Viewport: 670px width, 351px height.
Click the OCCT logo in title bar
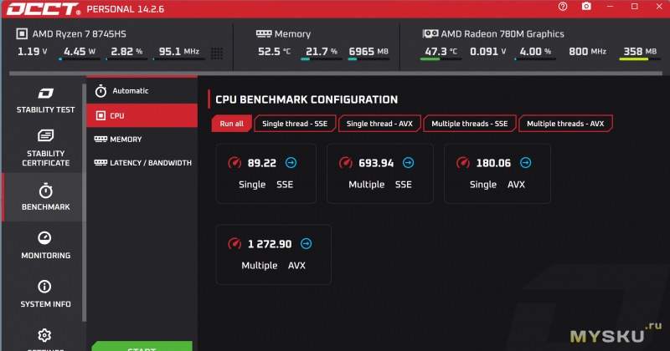[44, 9]
